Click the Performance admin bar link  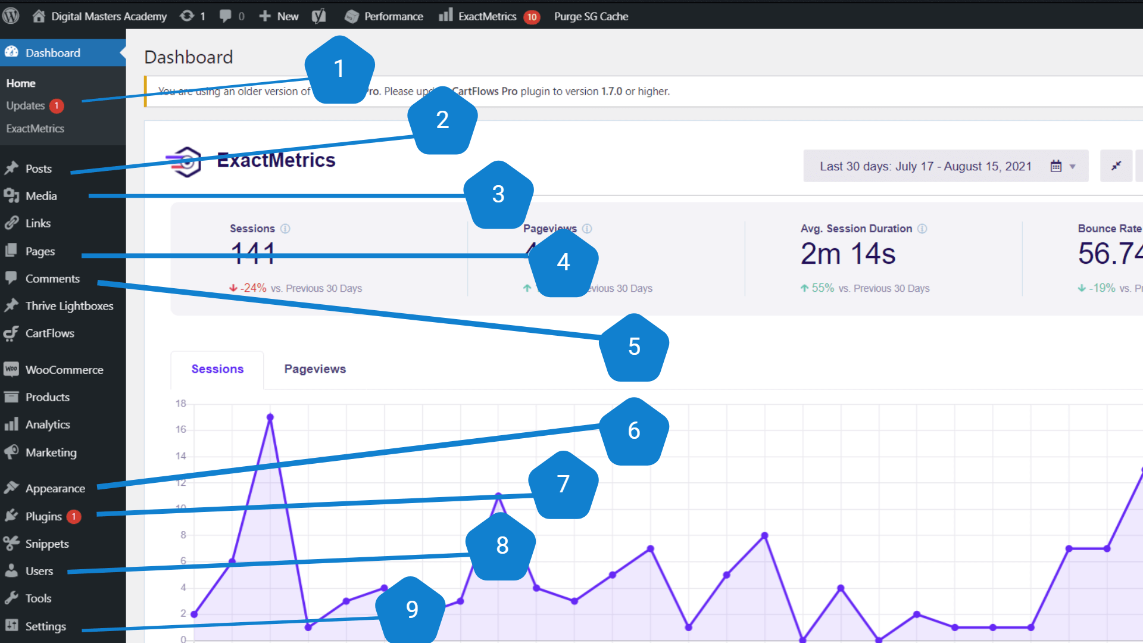pyautogui.click(x=394, y=16)
